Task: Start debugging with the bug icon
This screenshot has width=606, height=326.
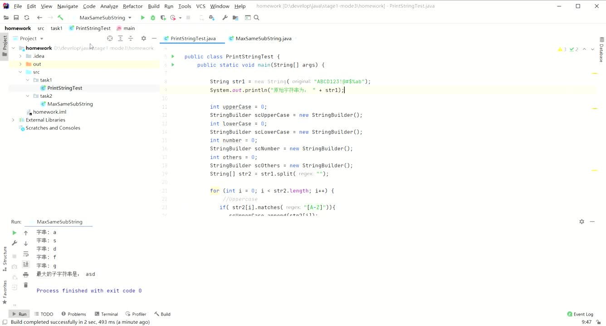Action: click(x=153, y=18)
